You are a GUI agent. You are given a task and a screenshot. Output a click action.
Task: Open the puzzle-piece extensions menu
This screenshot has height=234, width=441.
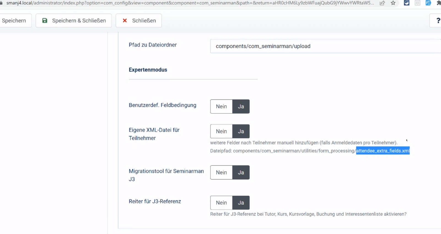439,3
